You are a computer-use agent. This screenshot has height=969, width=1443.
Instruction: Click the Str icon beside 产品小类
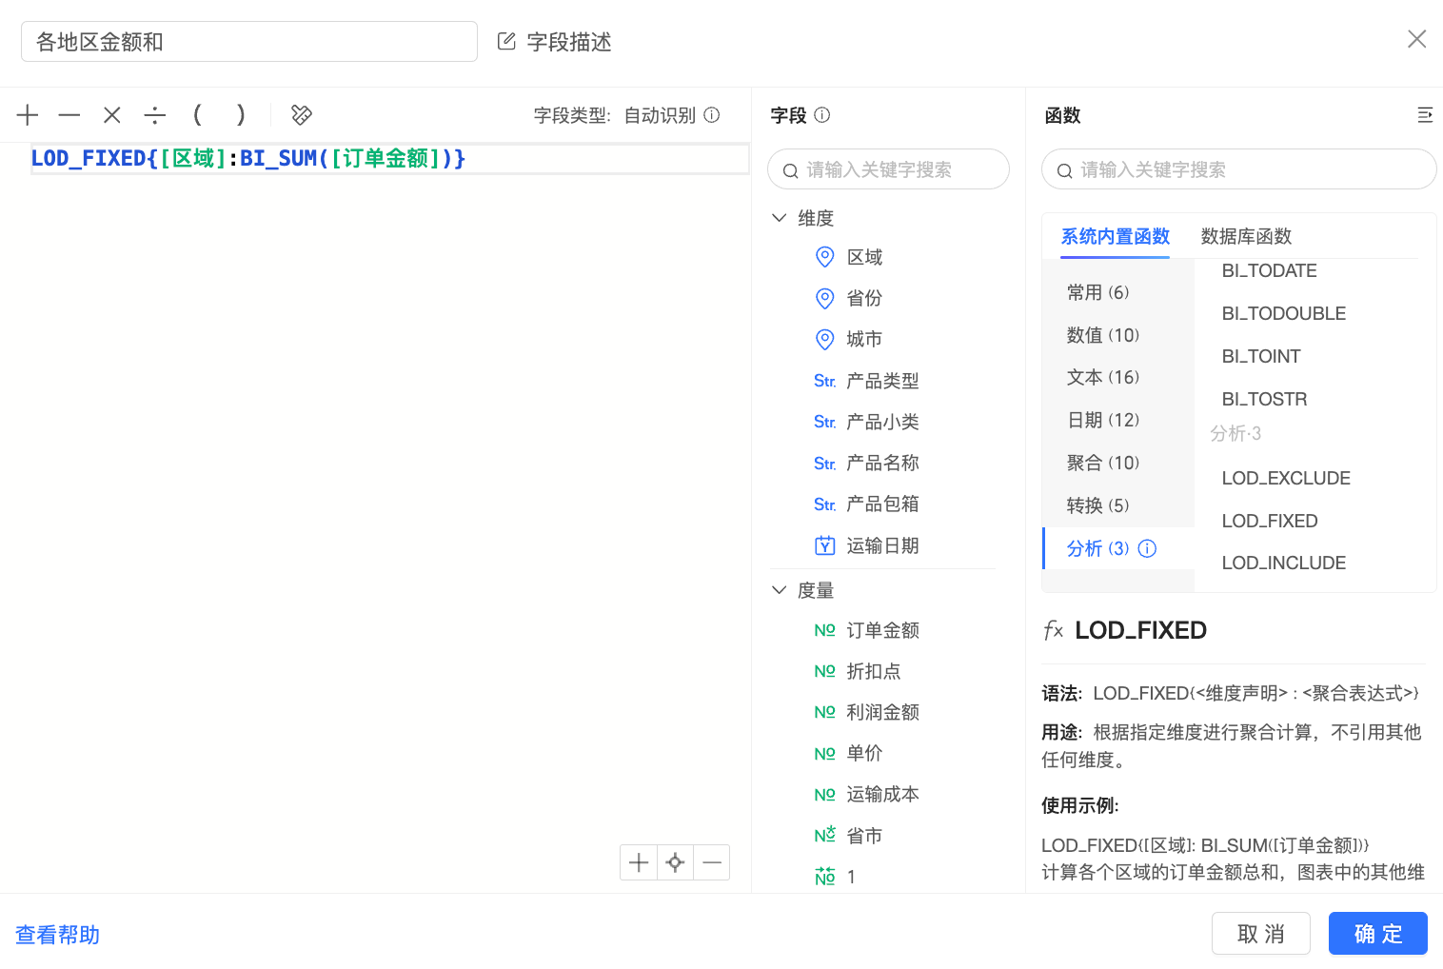825,422
